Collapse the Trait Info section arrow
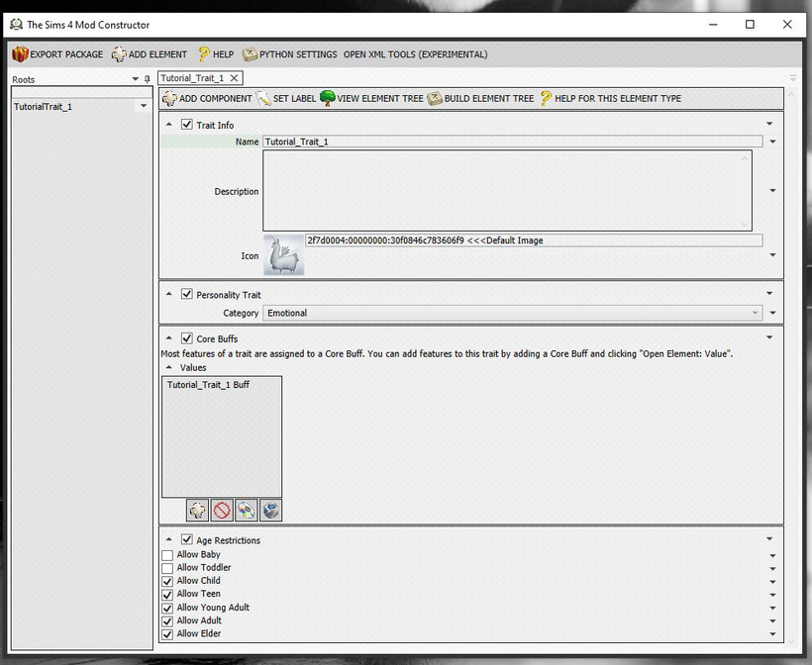The width and height of the screenshot is (812, 665). click(168, 125)
